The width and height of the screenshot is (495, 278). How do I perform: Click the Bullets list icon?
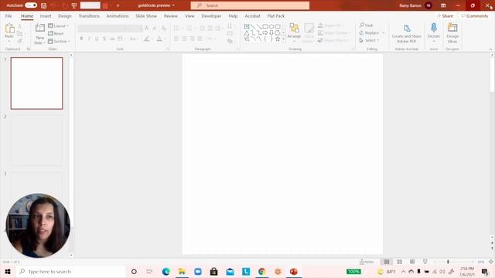click(176, 29)
